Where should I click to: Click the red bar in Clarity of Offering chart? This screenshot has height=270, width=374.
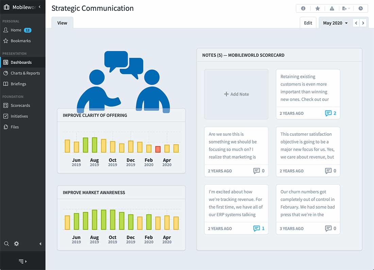coord(158,149)
